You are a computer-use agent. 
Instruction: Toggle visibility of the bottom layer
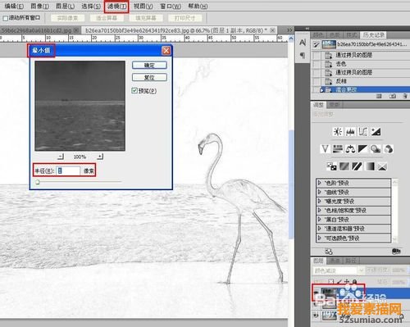pos(317,316)
